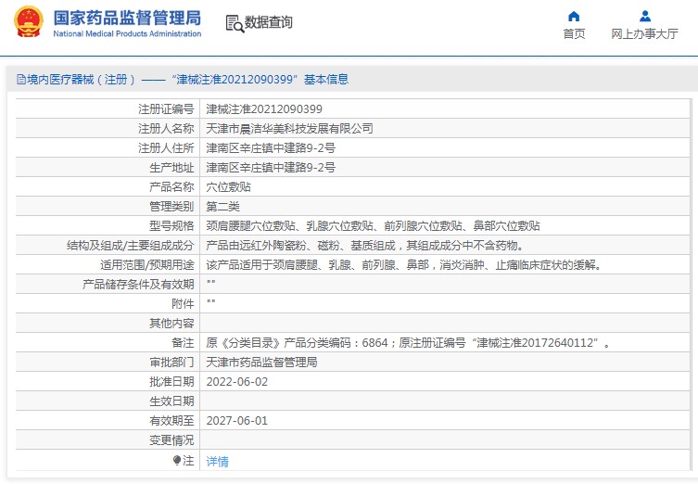Select 天津市药品监督管理局 approval department
The width and height of the screenshot is (698, 484).
click(261, 363)
